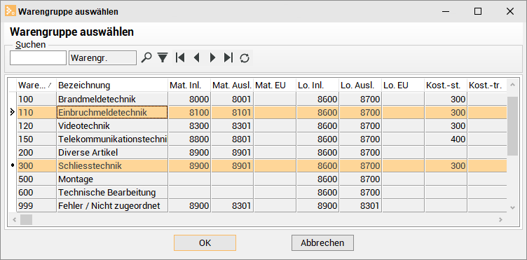The image size is (527, 260).
Task: Click the Bezeichnung column header
Action: click(112, 85)
